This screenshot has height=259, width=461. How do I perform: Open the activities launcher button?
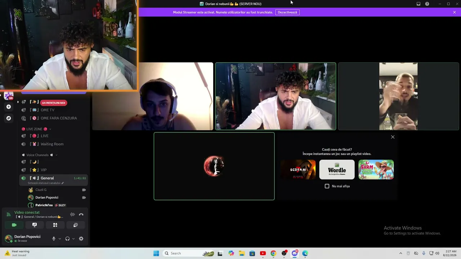pos(55,225)
